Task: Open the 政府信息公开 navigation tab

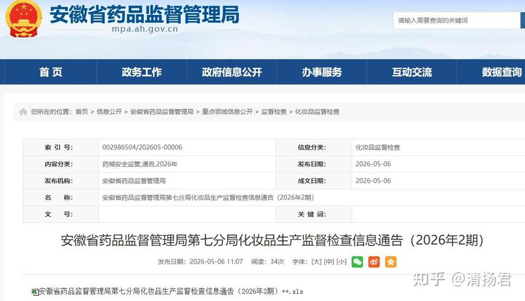Action: tap(231, 72)
